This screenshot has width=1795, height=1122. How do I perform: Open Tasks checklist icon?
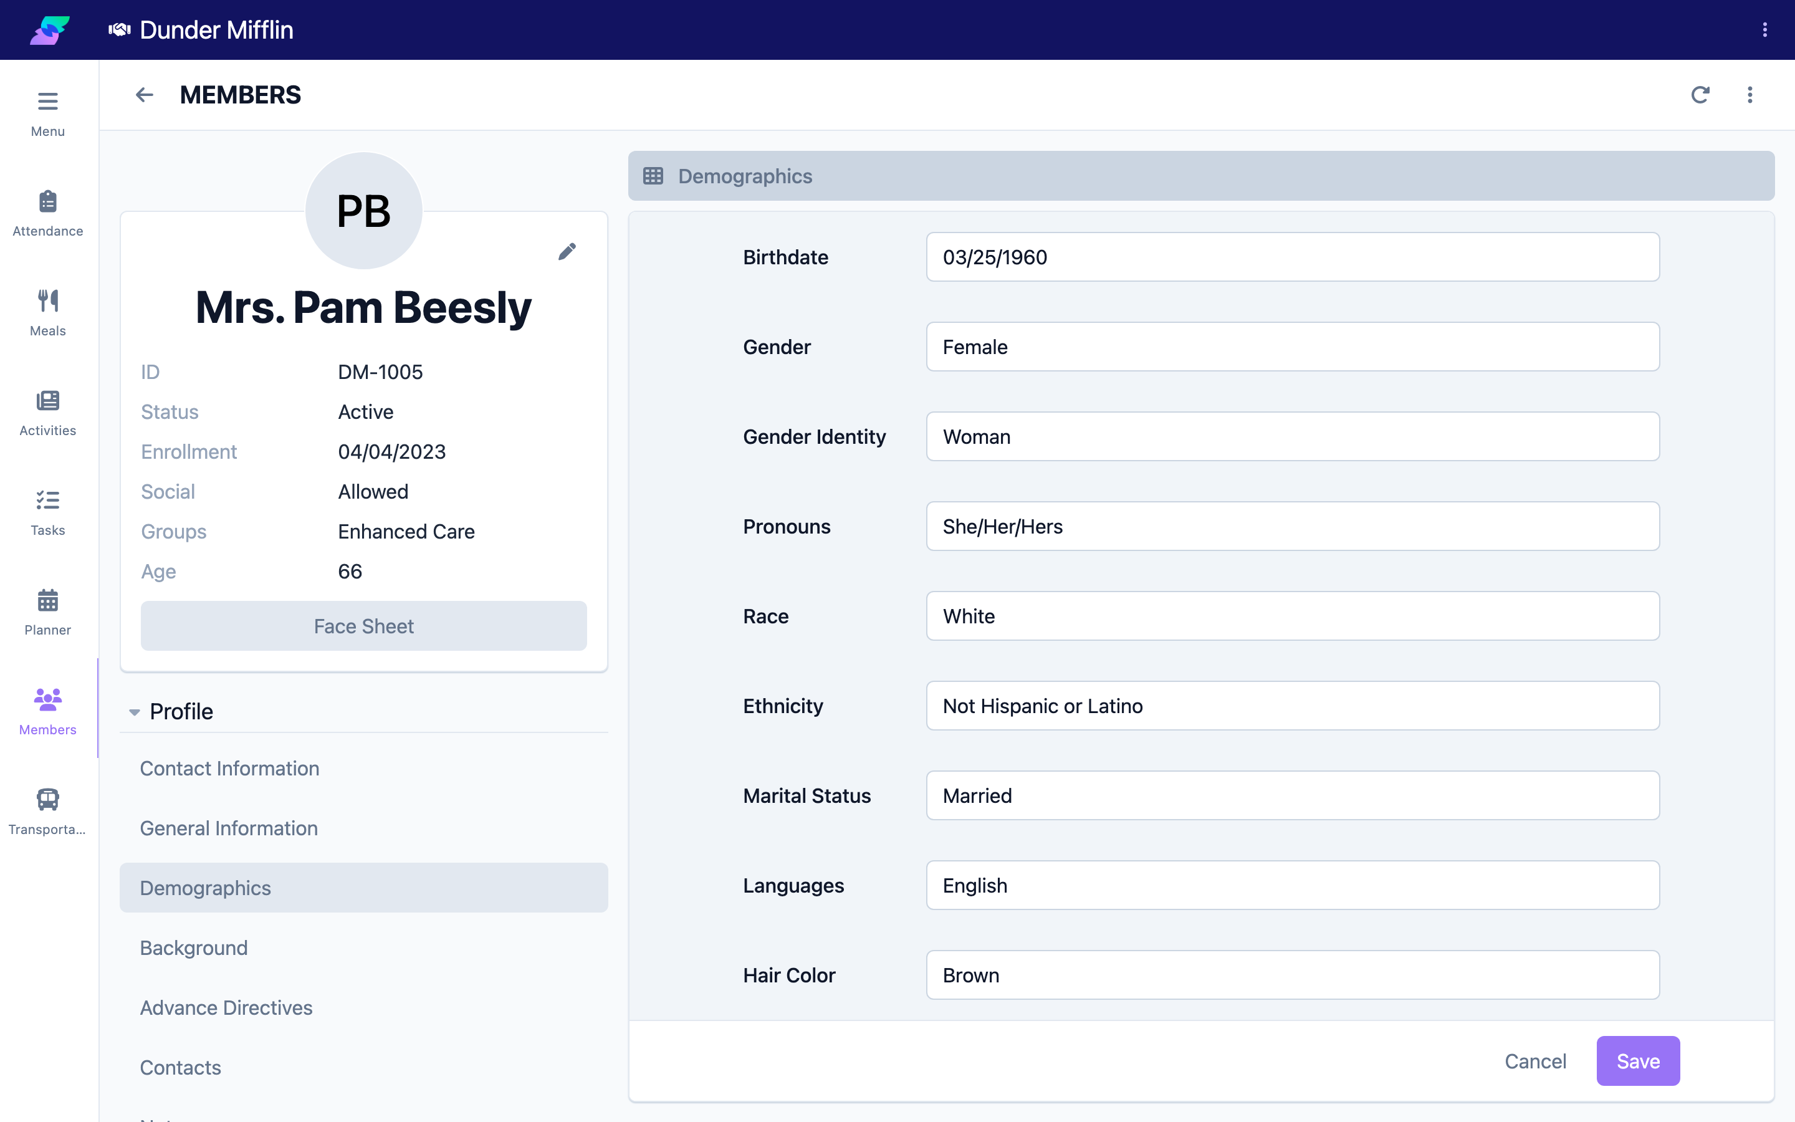[x=47, y=500]
